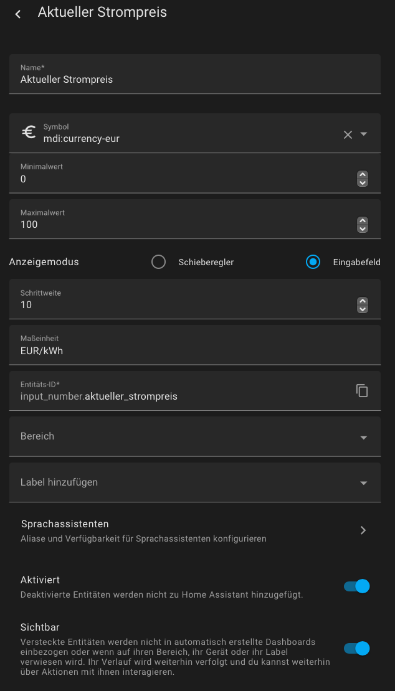Open the Symbol icon picker dropdown
Image resolution: width=395 pixels, height=691 pixels.
pos(364,134)
